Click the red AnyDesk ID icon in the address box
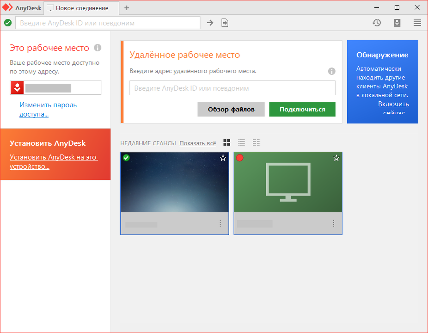The width and height of the screenshot is (428, 333). pyautogui.click(x=17, y=87)
